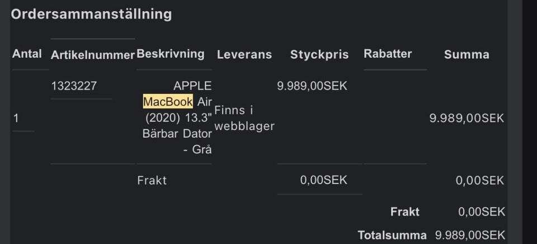This screenshot has height=244, width=537.
Task: Click article number 1323227
Action: 73,86
